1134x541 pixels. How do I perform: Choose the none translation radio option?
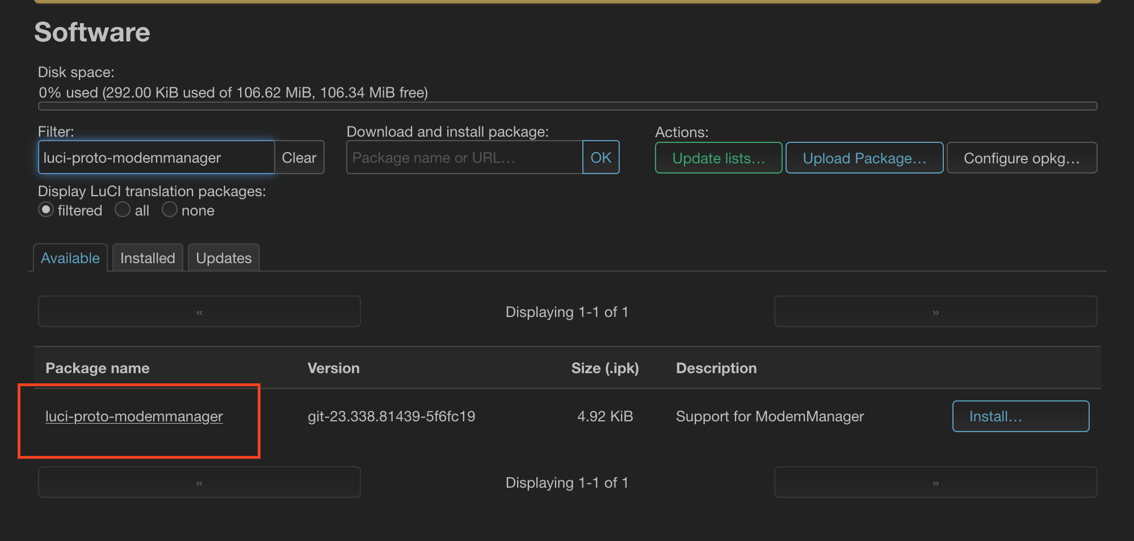[x=169, y=210]
